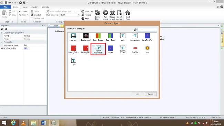224x126 pixels.
Task: Open VLC from the taskbar
Action: [x=23, y=123]
